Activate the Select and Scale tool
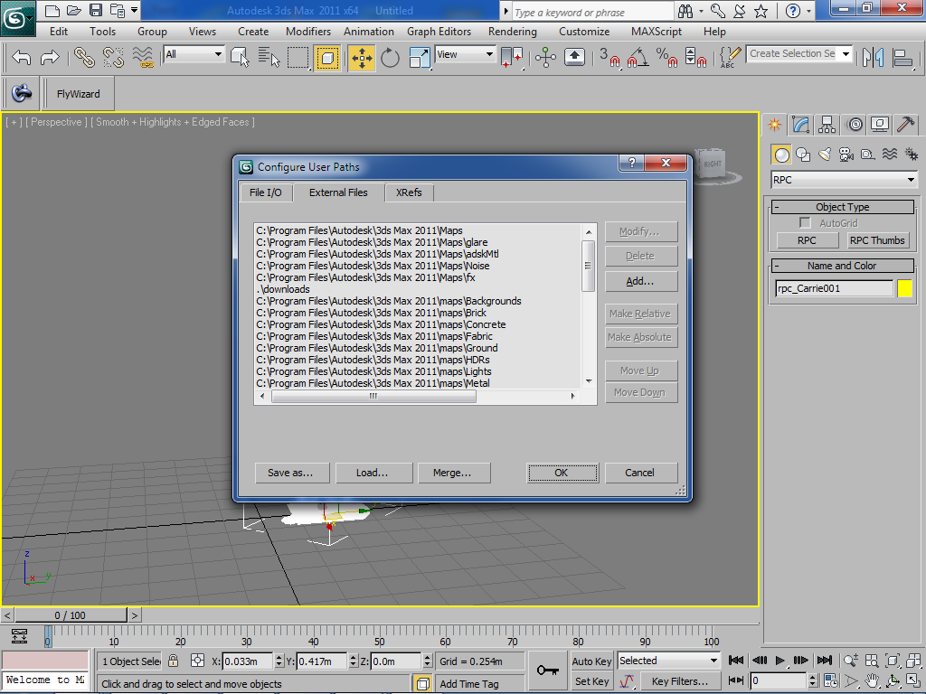Screen dimensions: 926x694 pyautogui.click(x=420, y=58)
